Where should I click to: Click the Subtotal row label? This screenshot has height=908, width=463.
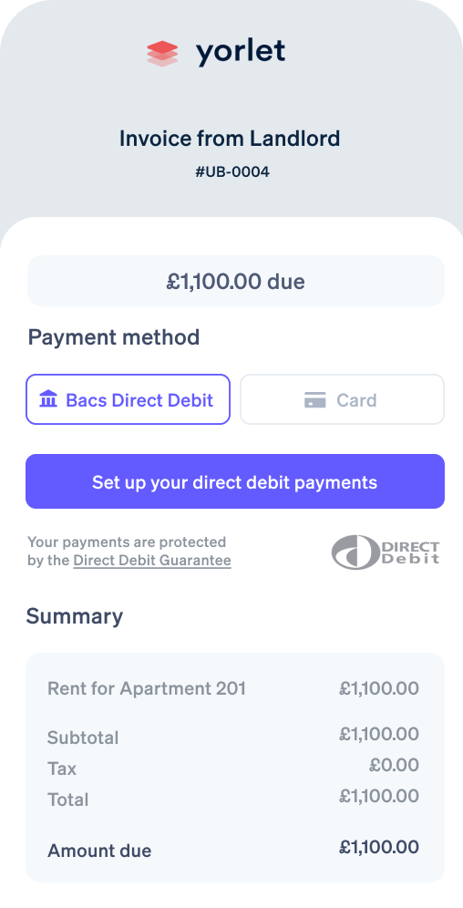click(83, 738)
